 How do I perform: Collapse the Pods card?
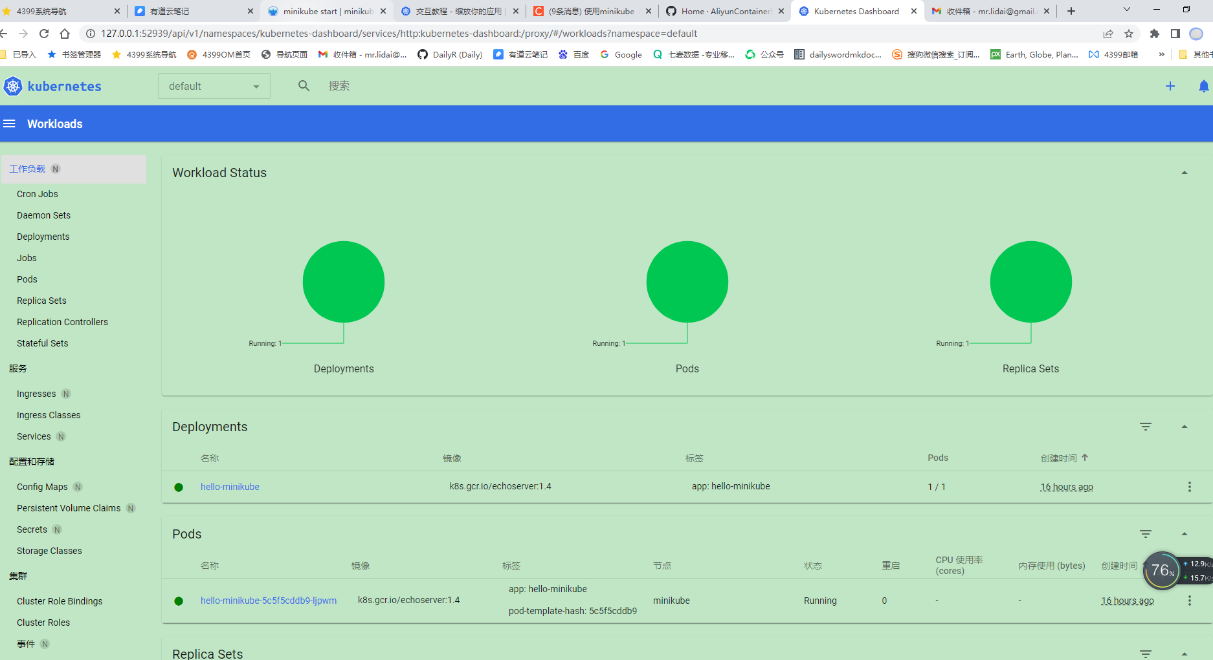pos(1185,534)
